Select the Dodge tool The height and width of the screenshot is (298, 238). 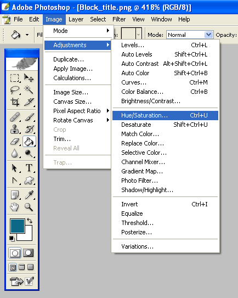tap(29, 153)
